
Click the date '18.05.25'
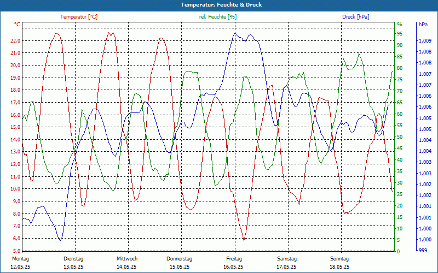[x=339, y=267]
